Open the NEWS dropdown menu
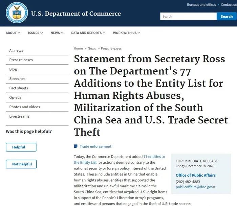Image resolution: width=237 pixels, height=210 pixels. pyautogui.click(x=57, y=33)
